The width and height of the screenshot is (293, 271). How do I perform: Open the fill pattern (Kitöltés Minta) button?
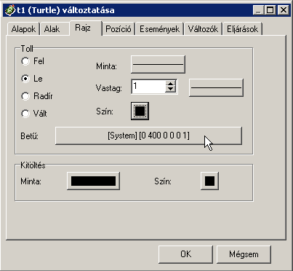click(93, 181)
